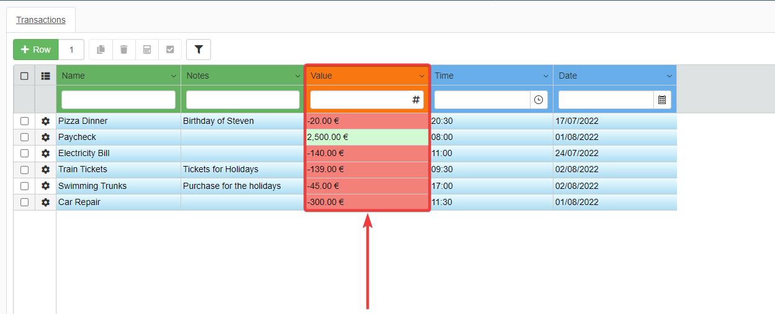Click the copy rows toolbar icon
The width and height of the screenshot is (775, 314).
tap(101, 50)
